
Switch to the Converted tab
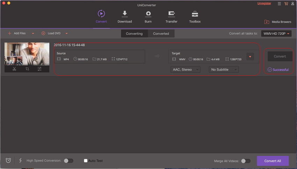(x=161, y=33)
